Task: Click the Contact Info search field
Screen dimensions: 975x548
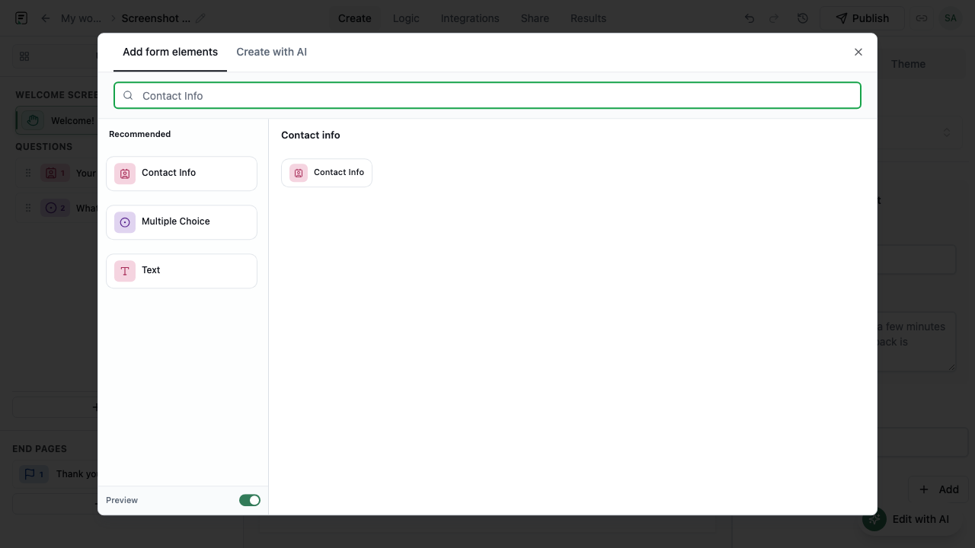Action: [x=487, y=96]
